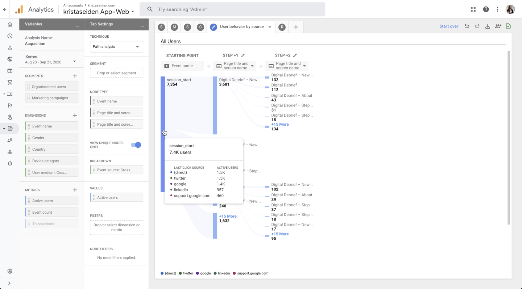Open the Google apps grid

tap(473, 9)
